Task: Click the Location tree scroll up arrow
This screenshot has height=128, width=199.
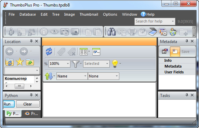Action: (37, 78)
